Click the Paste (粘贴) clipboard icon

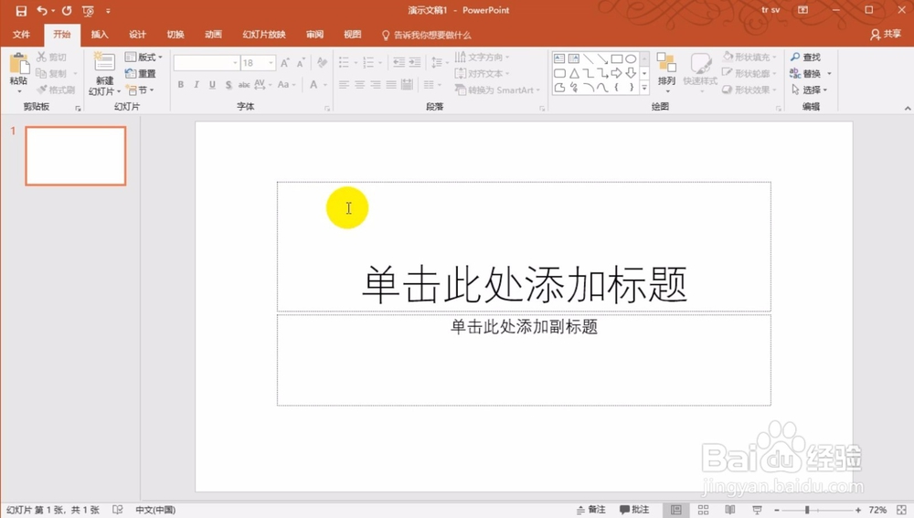[18, 64]
